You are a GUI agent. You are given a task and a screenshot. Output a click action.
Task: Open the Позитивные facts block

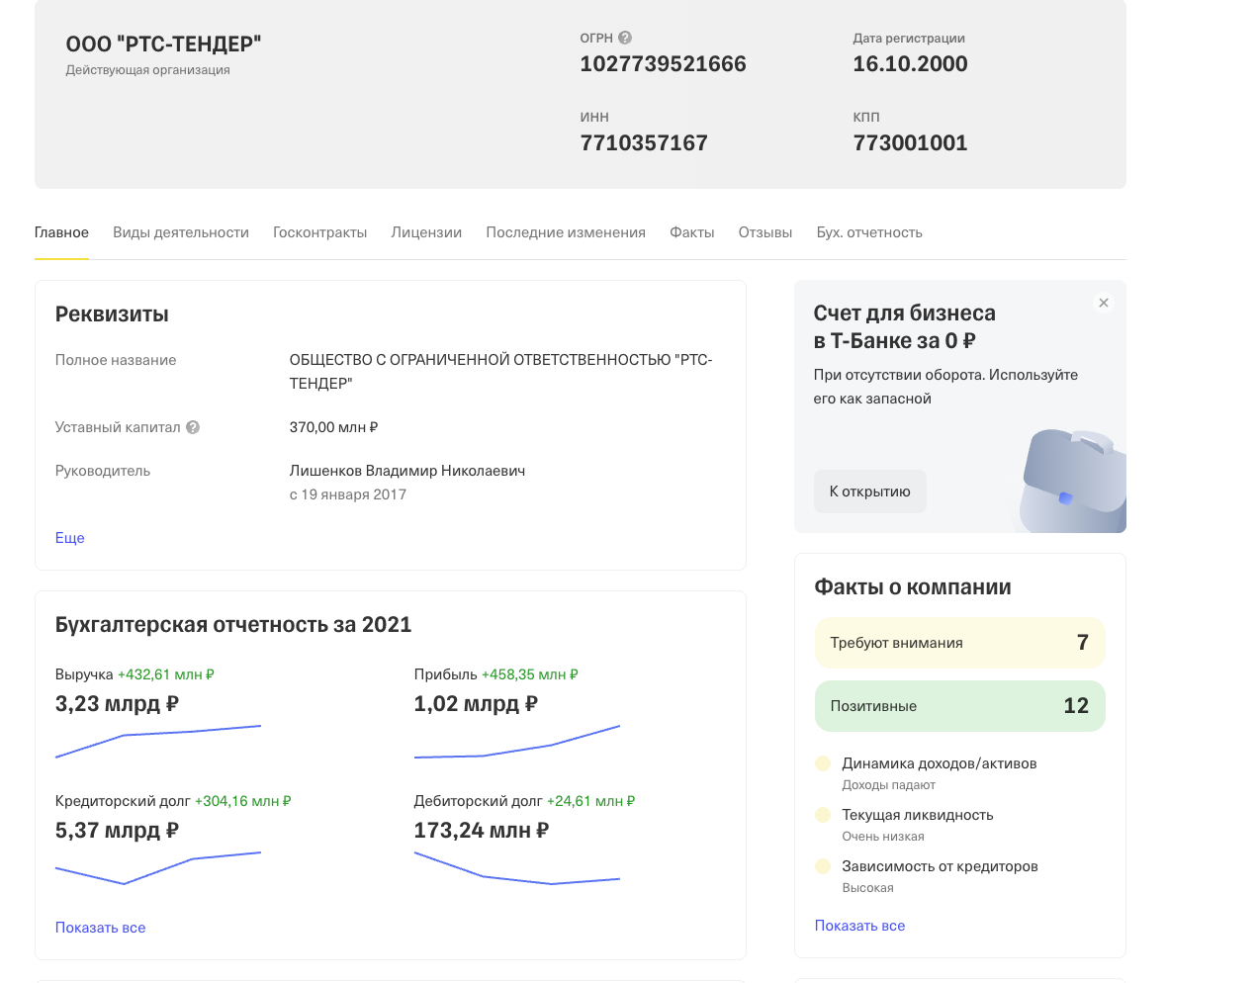(x=960, y=706)
